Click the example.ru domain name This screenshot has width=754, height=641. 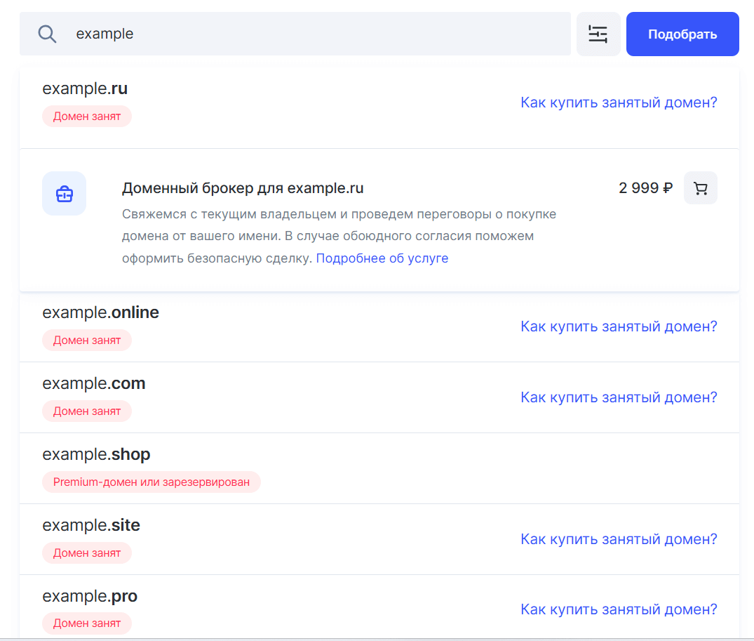point(85,88)
